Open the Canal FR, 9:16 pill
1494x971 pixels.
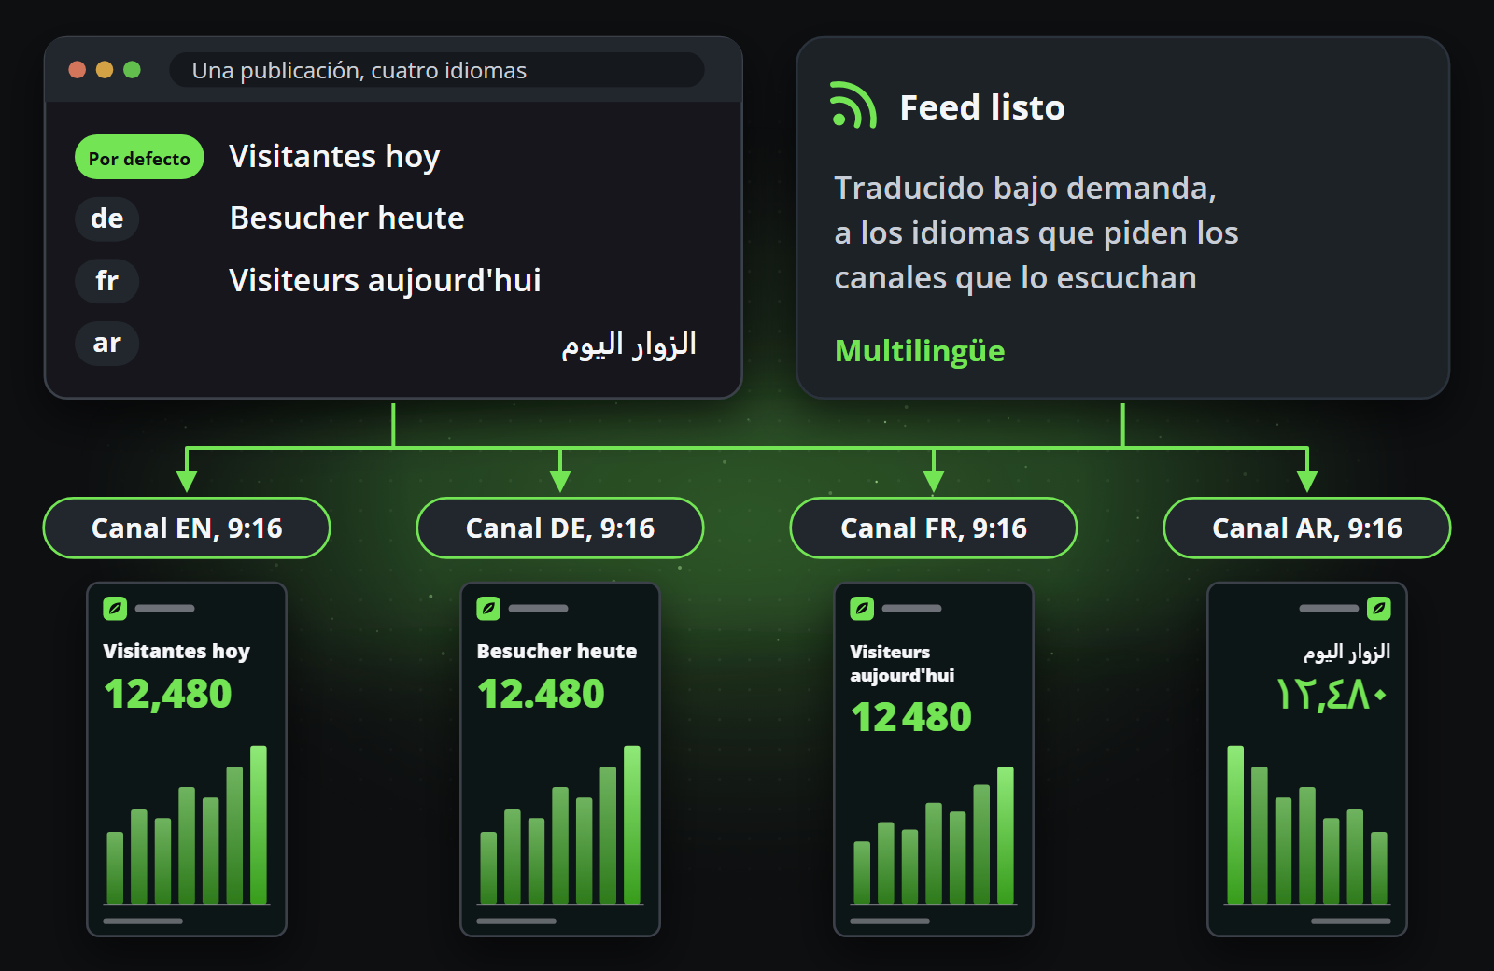[934, 528]
